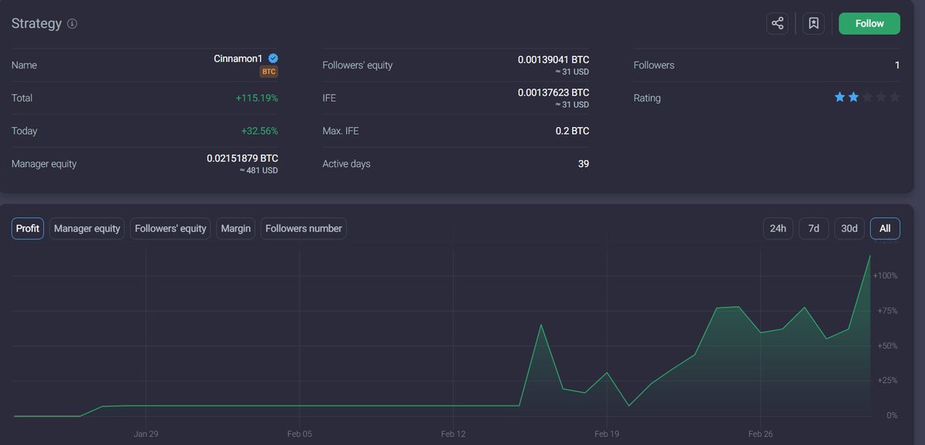Click the Max. IFE value 0.2 BTC
The width and height of the screenshot is (925, 445).
pos(572,131)
